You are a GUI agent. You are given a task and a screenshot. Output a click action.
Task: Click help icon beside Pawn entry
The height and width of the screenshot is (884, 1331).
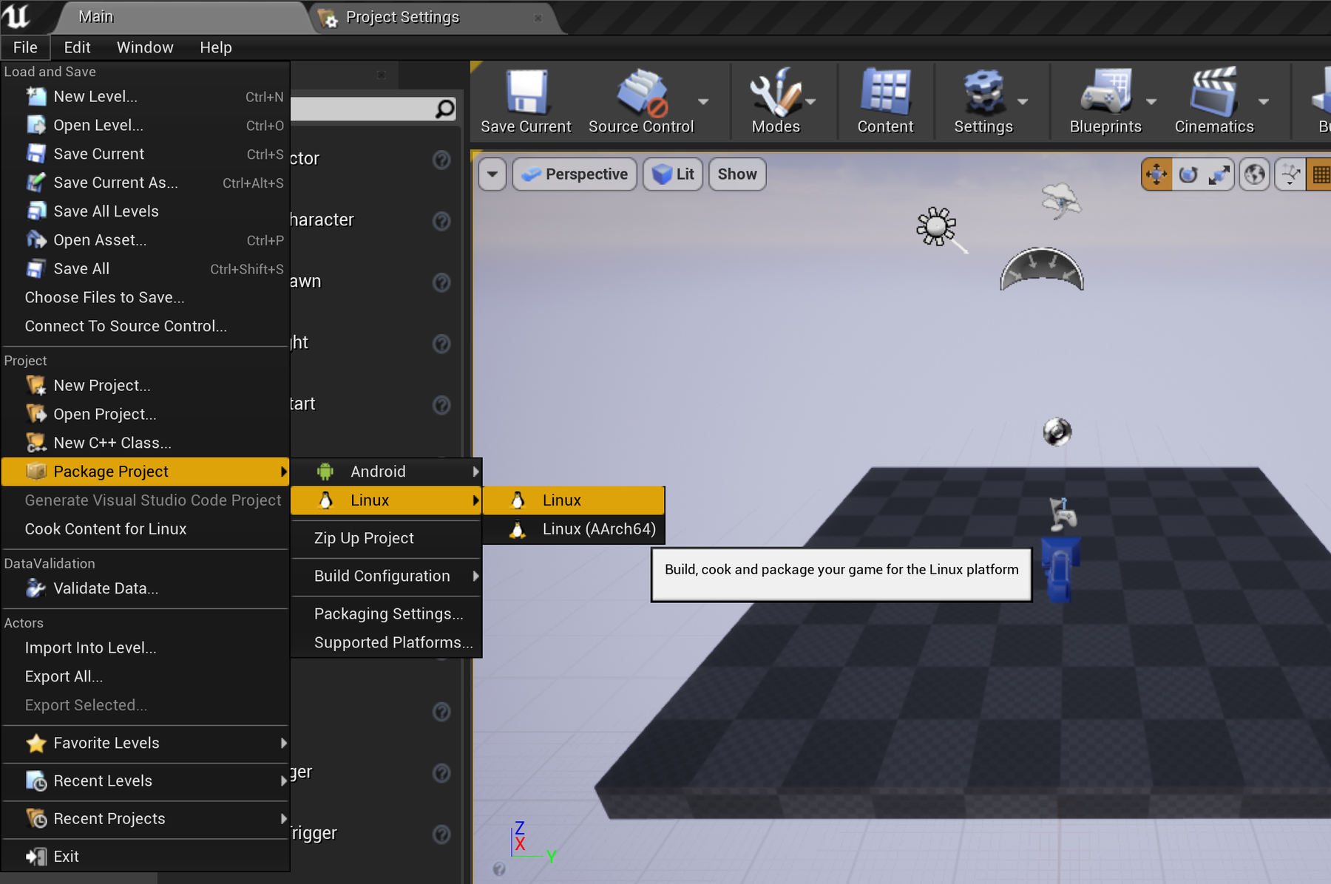pyautogui.click(x=441, y=282)
